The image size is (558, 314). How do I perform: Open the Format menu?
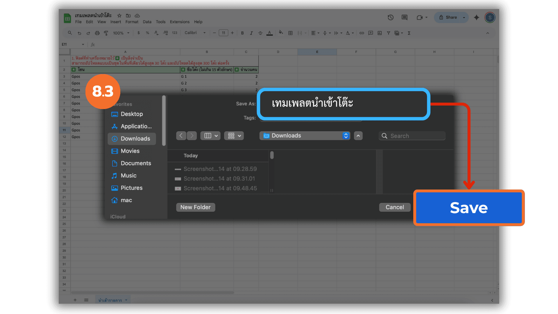click(132, 22)
